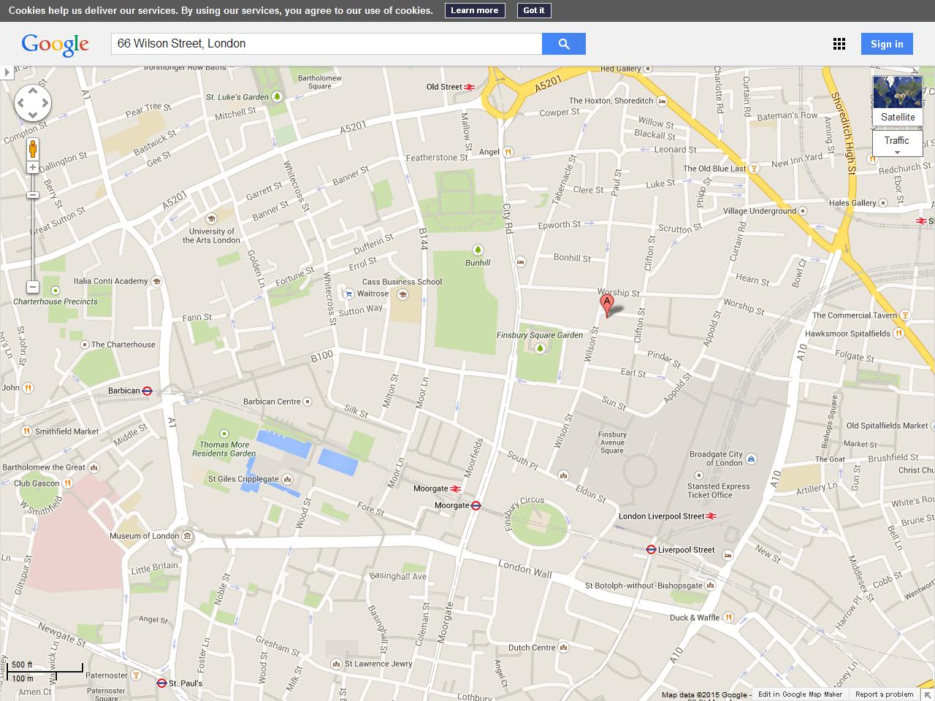Viewport: 935px width, 701px height.
Task: Click Smithfield Market restaurant icon
Action: [x=26, y=432]
